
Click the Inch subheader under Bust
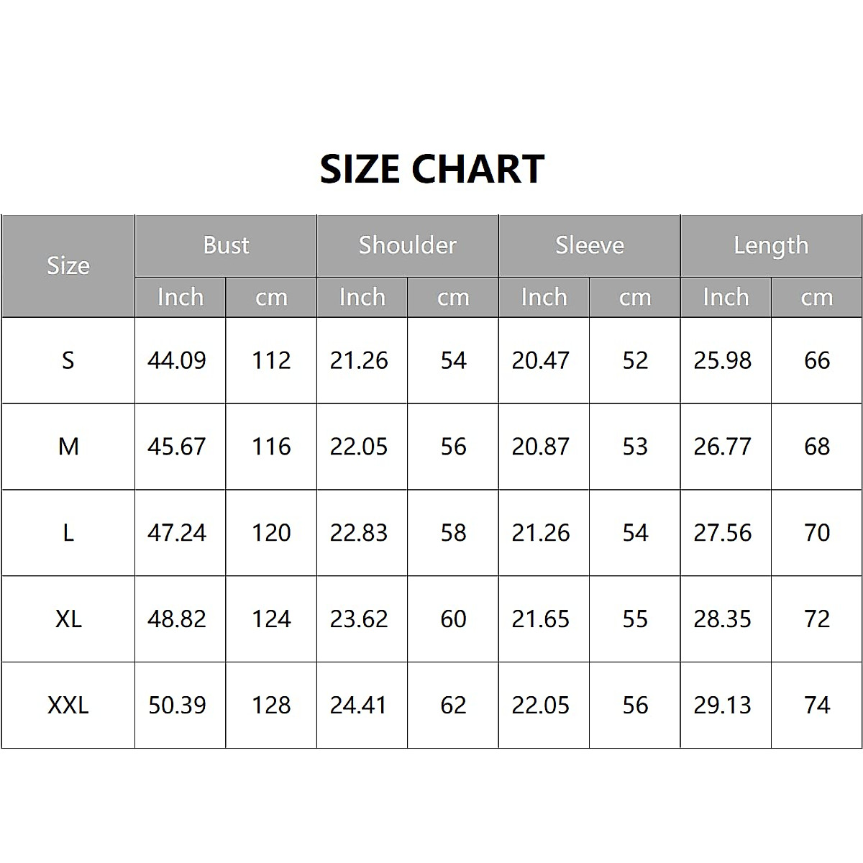coord(181,297)
